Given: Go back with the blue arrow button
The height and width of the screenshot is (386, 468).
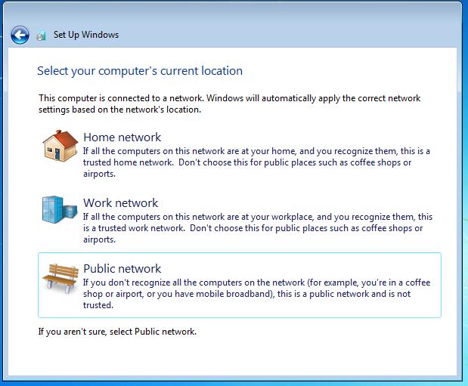Looking at the screenshot, I should click(20, 36).
